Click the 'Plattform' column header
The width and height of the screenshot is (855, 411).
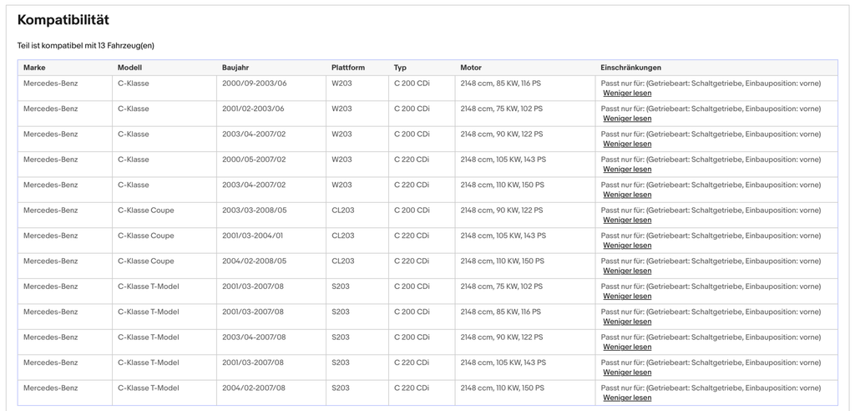pyautogui.click(x=348, y=68)
